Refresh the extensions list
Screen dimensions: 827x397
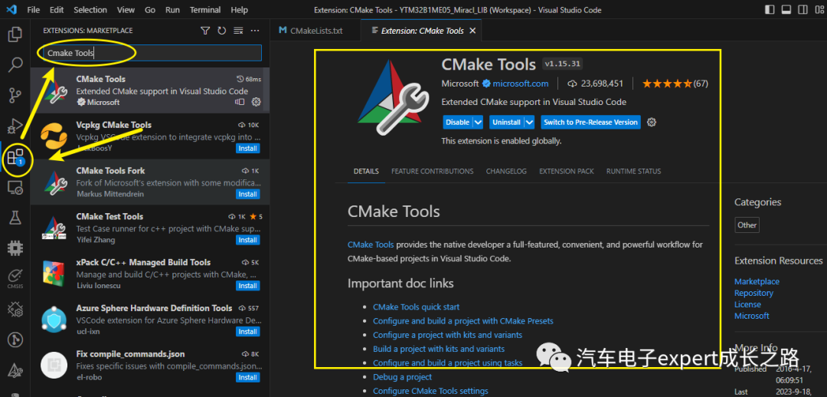click(x=221, y=31)
